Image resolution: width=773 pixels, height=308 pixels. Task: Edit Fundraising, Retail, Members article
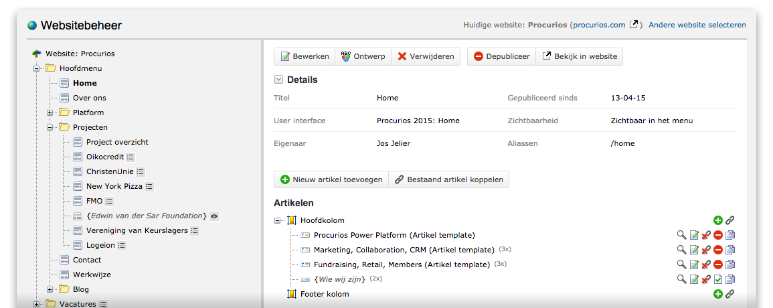[694, 264]
